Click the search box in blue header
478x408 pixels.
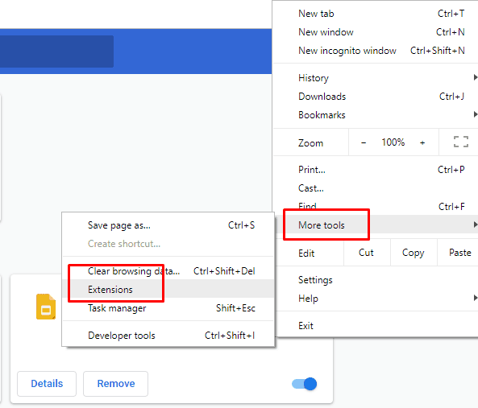pos(56,52)
